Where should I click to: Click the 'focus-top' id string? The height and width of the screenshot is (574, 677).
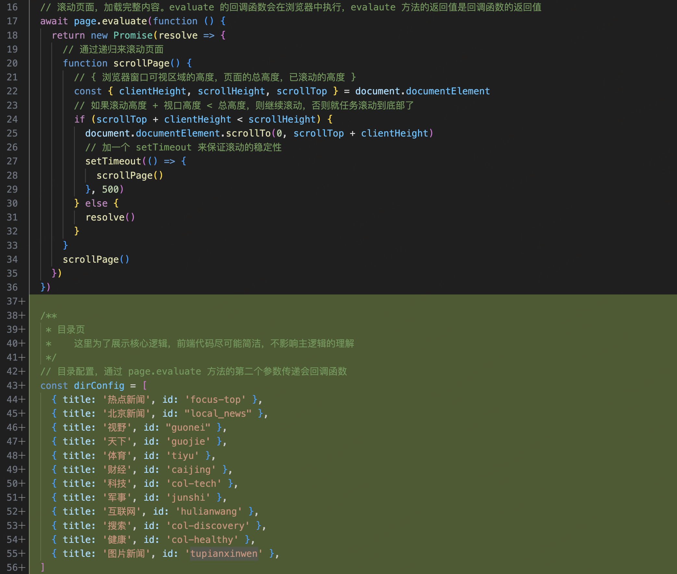point(215,400)
